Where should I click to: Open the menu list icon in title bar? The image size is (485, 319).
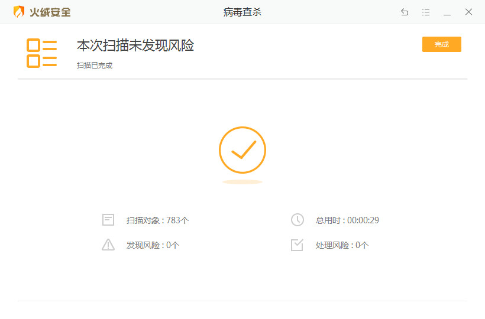click(x=426, y=12)
